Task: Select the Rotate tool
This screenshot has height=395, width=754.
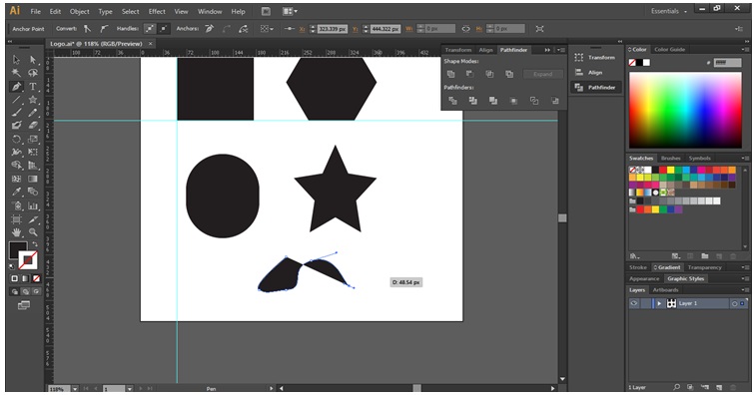Action: click(16, 139)
